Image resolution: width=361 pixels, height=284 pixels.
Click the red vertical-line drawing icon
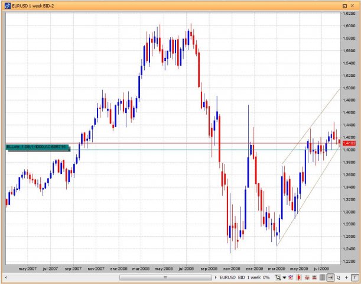[307, 277]
